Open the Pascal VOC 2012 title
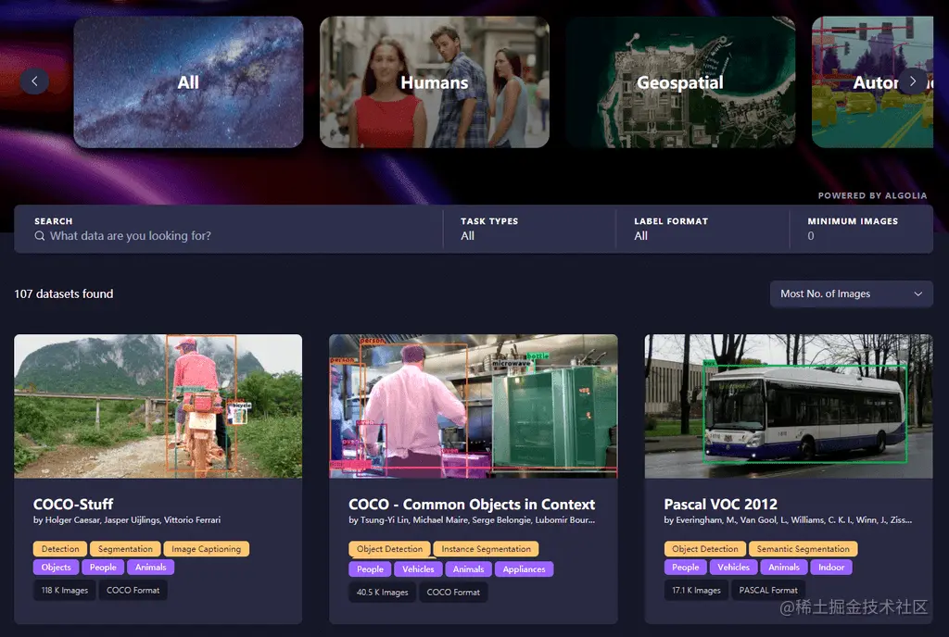This screenshot has height=637, width=949. [x=720, y=504]
